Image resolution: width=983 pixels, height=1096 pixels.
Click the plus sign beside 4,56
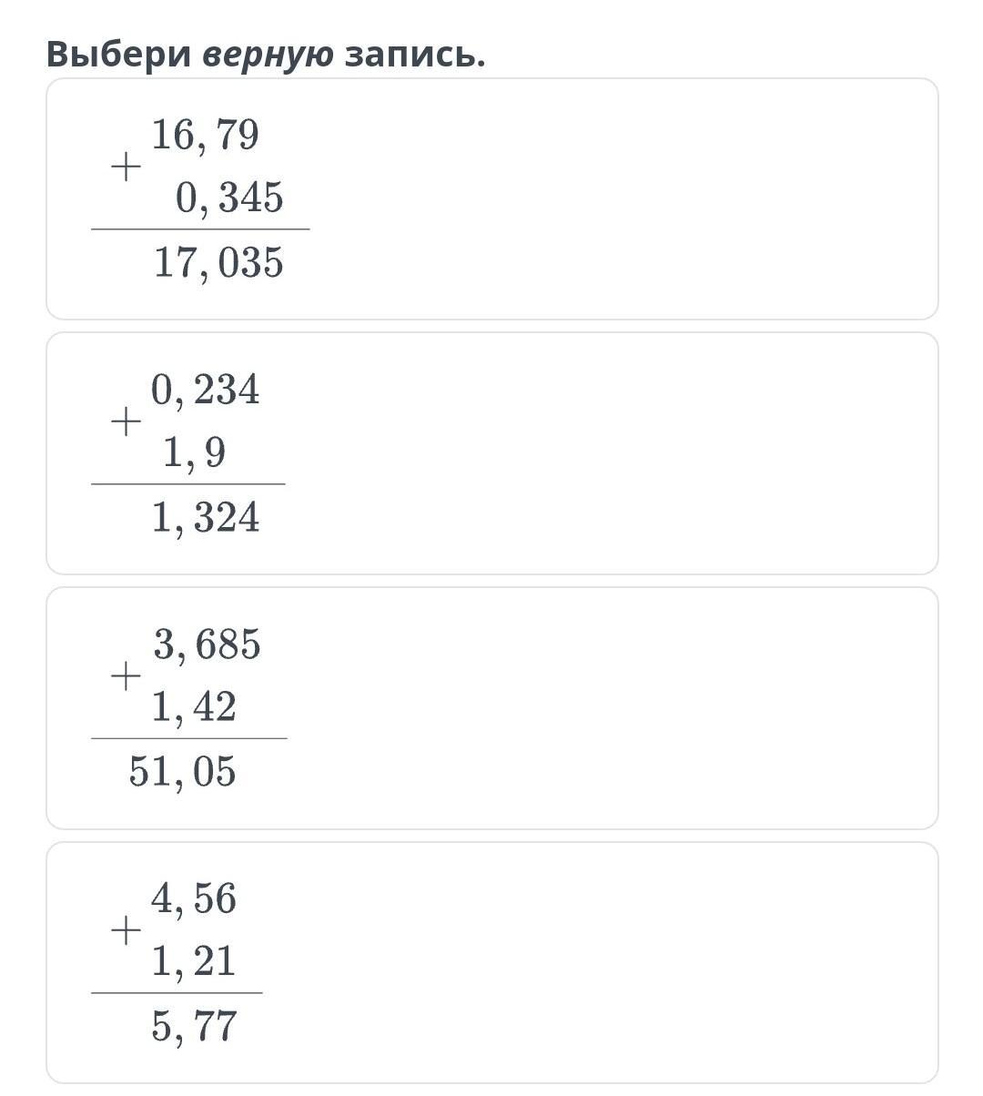(x=126, y=930)
